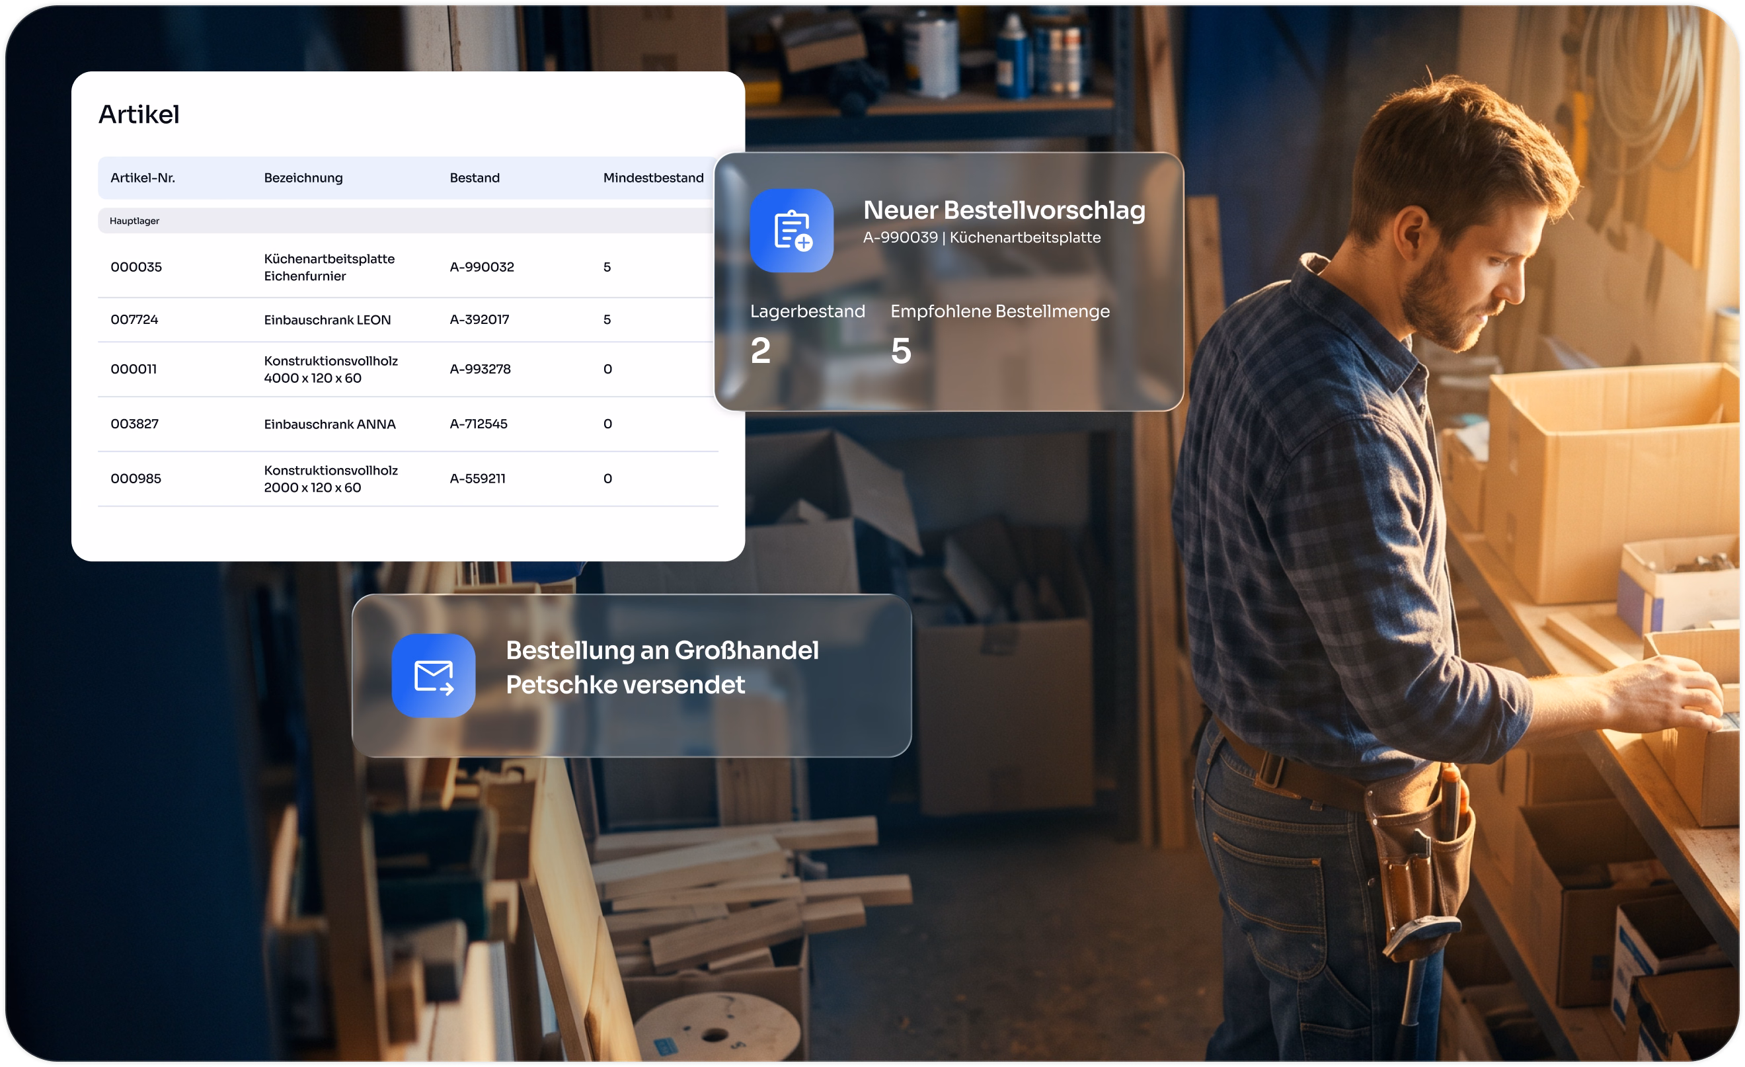
Task: Click value A-559211 in the table
Action: [477, 478]
